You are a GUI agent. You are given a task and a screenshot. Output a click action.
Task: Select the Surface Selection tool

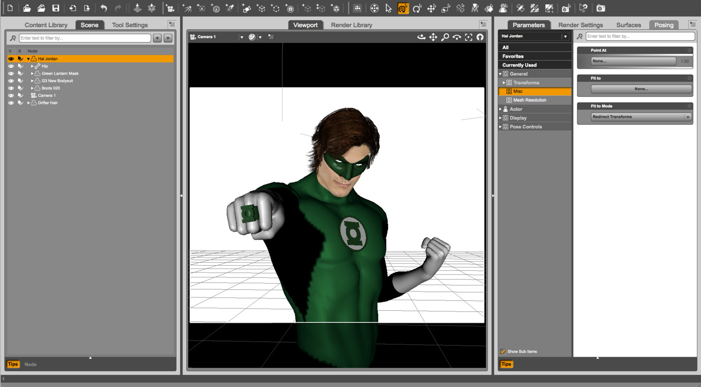coord(489,8)
